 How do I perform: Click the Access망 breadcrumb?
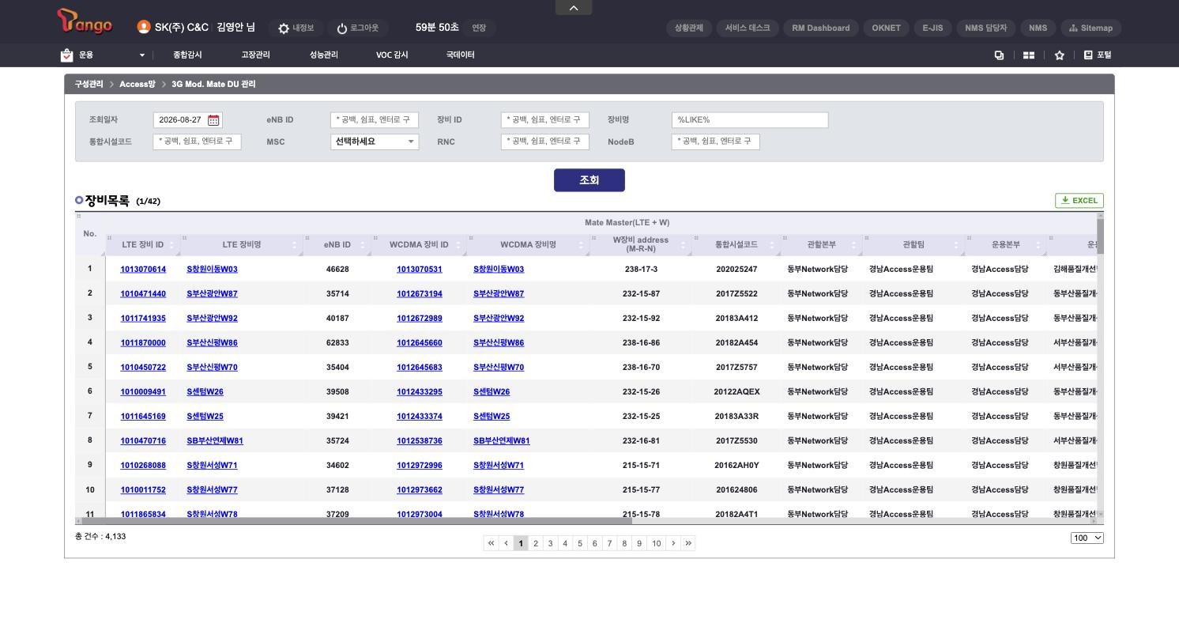137,84
